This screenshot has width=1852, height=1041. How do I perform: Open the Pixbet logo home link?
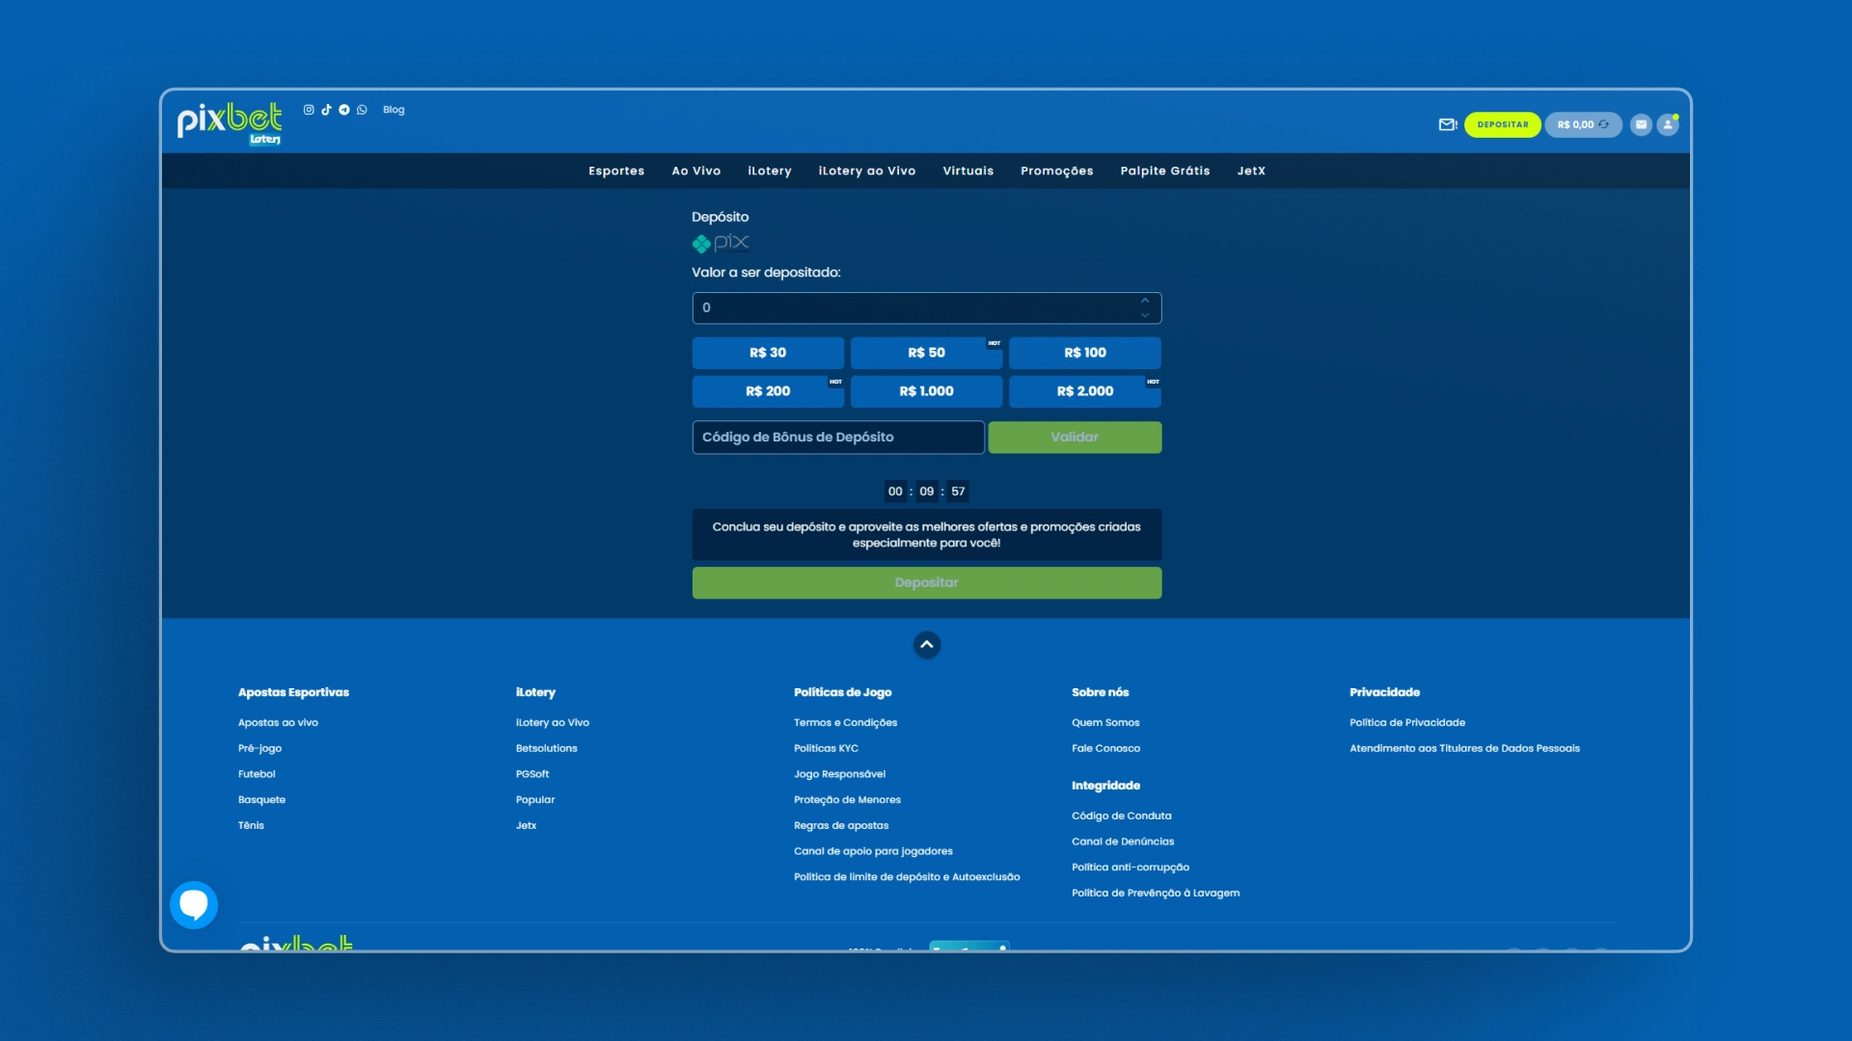click(x=230, y=123)
